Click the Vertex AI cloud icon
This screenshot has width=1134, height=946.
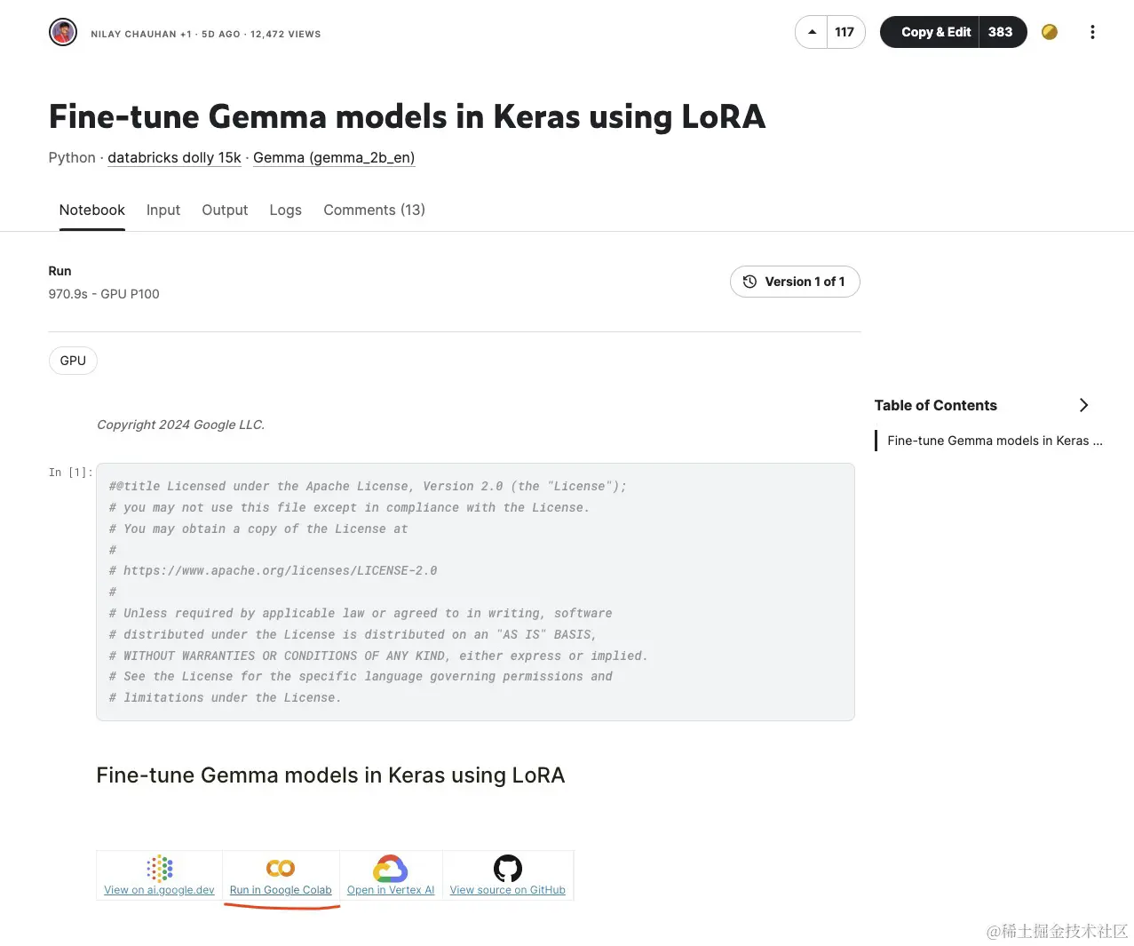(x=391, y=868)
